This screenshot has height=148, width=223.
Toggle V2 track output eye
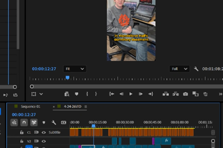pyautogui.click(x=44, y=141)
